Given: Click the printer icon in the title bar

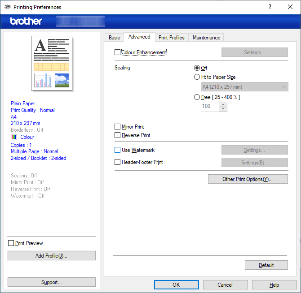Looking at the screenshot, I should click(7, 7).
